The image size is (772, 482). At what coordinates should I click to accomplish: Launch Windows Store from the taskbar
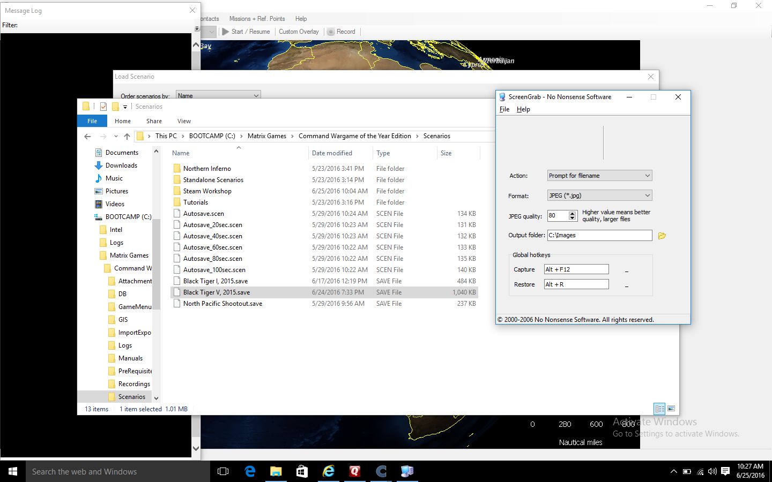[x=302, y=471]
